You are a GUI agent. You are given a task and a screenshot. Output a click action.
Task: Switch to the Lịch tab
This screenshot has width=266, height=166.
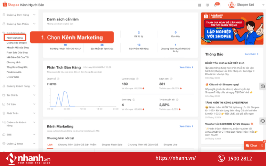coord(50,145)
